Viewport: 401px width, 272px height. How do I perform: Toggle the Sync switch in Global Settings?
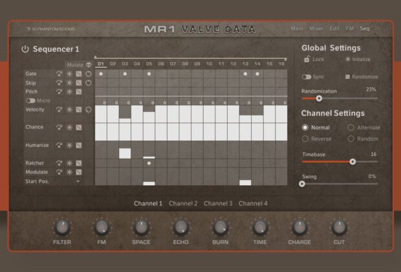[x=307, y=77]
